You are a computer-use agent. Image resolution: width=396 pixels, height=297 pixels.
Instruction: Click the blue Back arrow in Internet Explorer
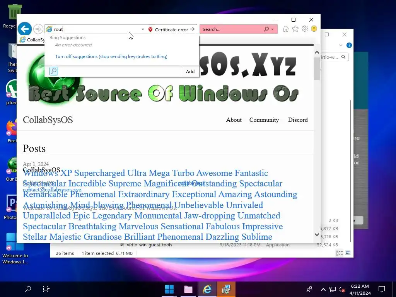pos(25,29)
